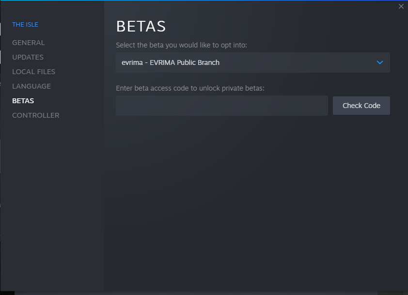408x295 pixels.
Task: Close the properties dialog with the X
Action: pyautogui.click(x=401, y=6)
